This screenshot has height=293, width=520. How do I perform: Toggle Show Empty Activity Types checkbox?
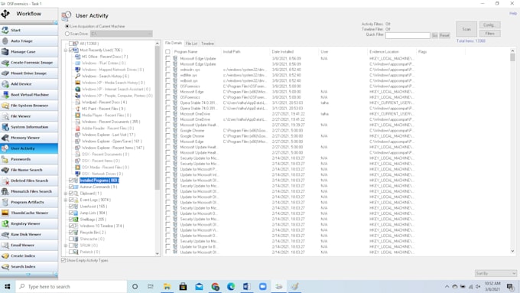[63, 260]
